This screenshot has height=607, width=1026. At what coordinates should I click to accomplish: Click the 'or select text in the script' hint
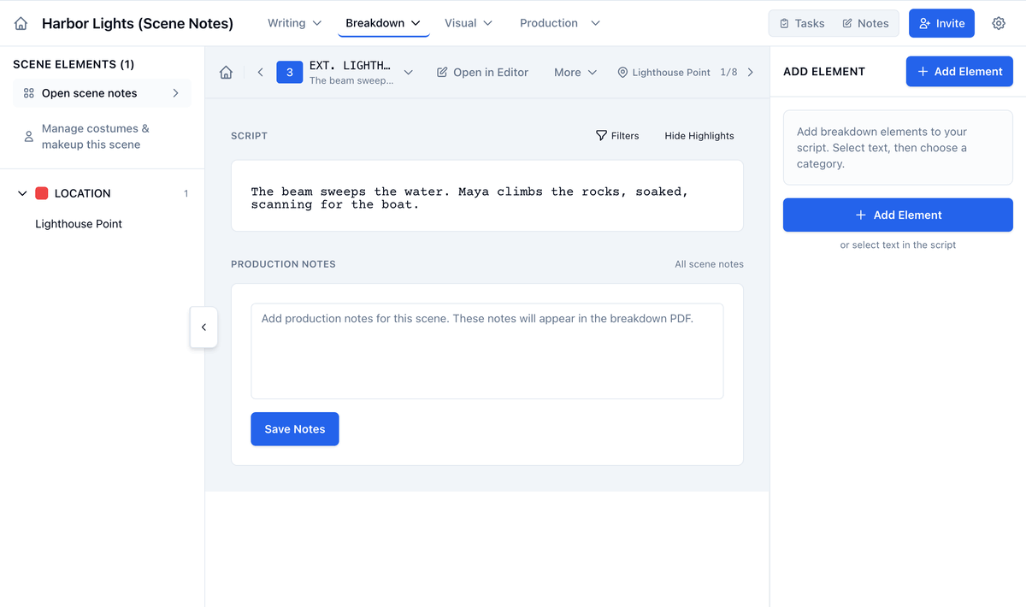[x=898, y=245]
